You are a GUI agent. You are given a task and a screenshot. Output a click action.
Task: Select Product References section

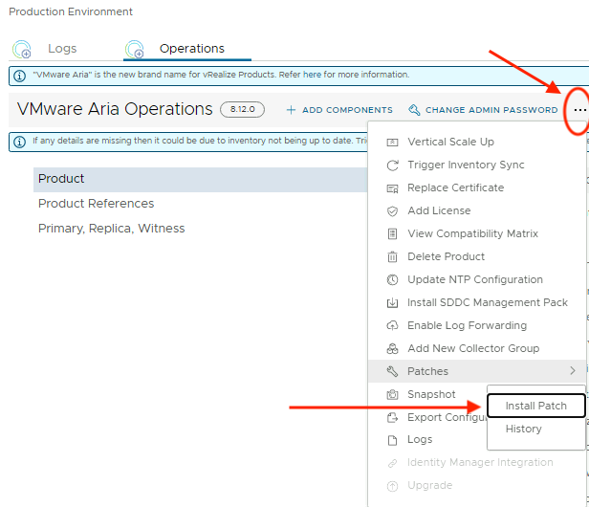tap(96, 204)
